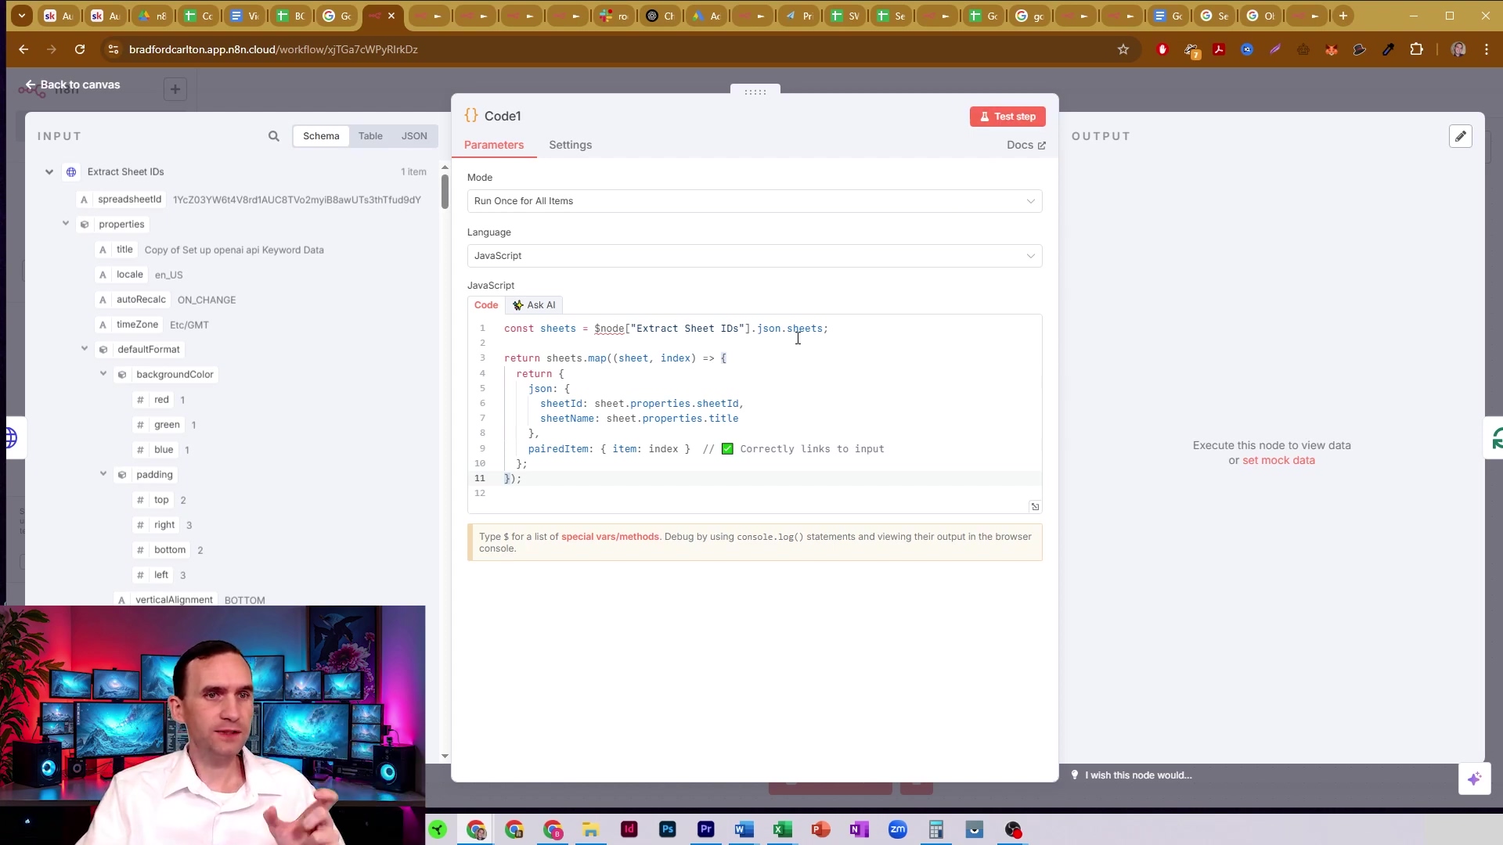Click the set mock data link
This screenshot has height=845, width=1503.
point(1278,460)
